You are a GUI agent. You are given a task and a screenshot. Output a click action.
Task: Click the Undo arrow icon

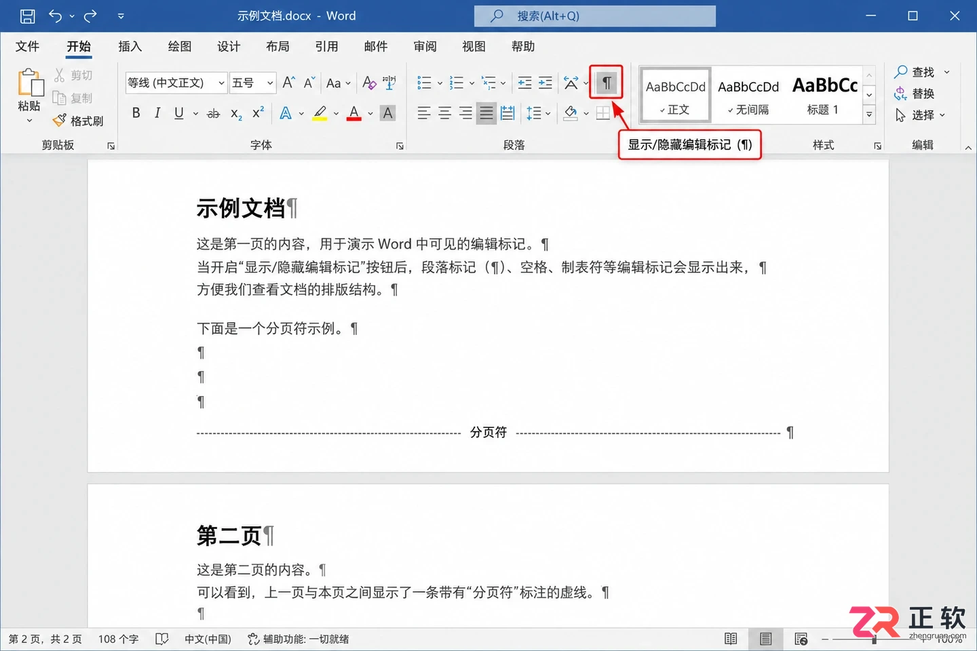point(56,16)
